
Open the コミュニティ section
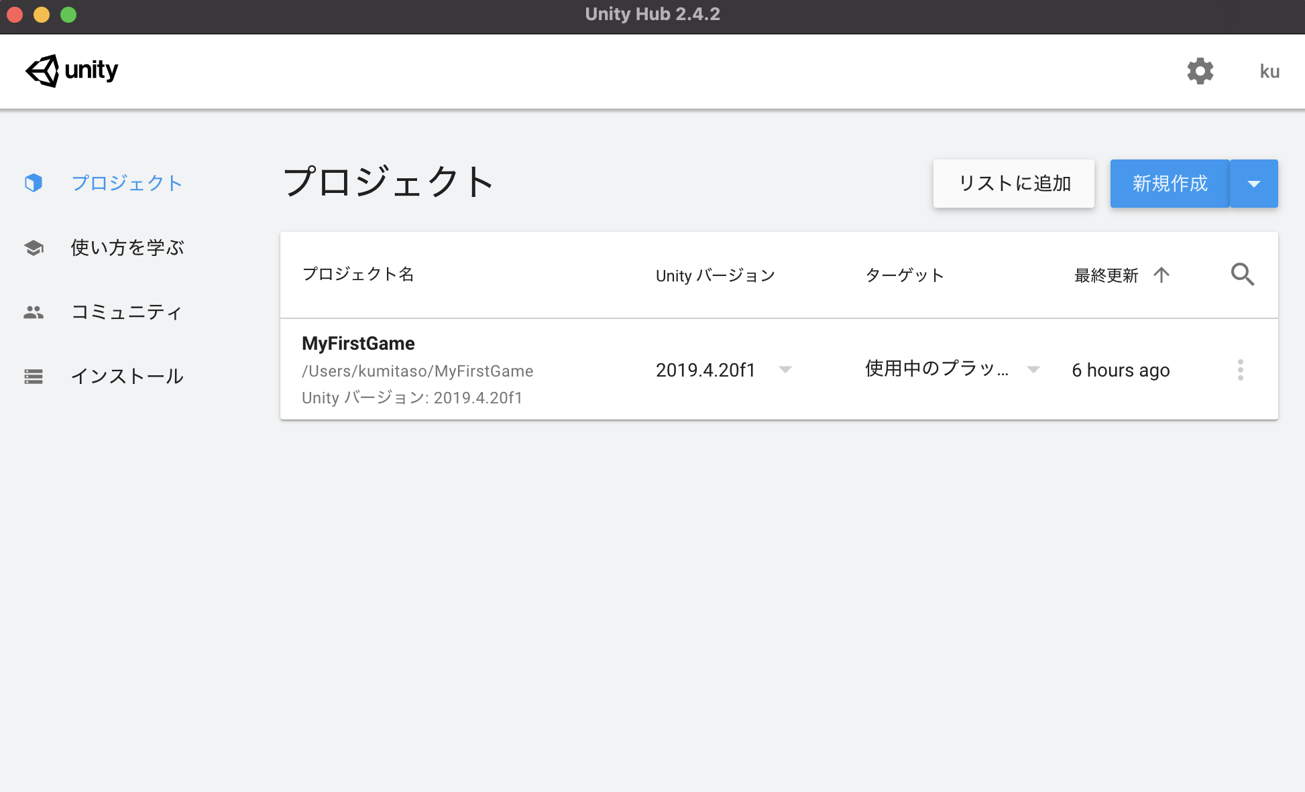[127, 312]
